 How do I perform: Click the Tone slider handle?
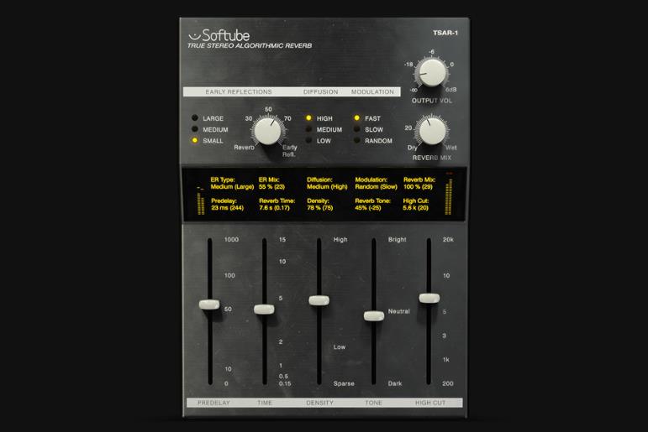pyautogui.click(x=374, y=316)
